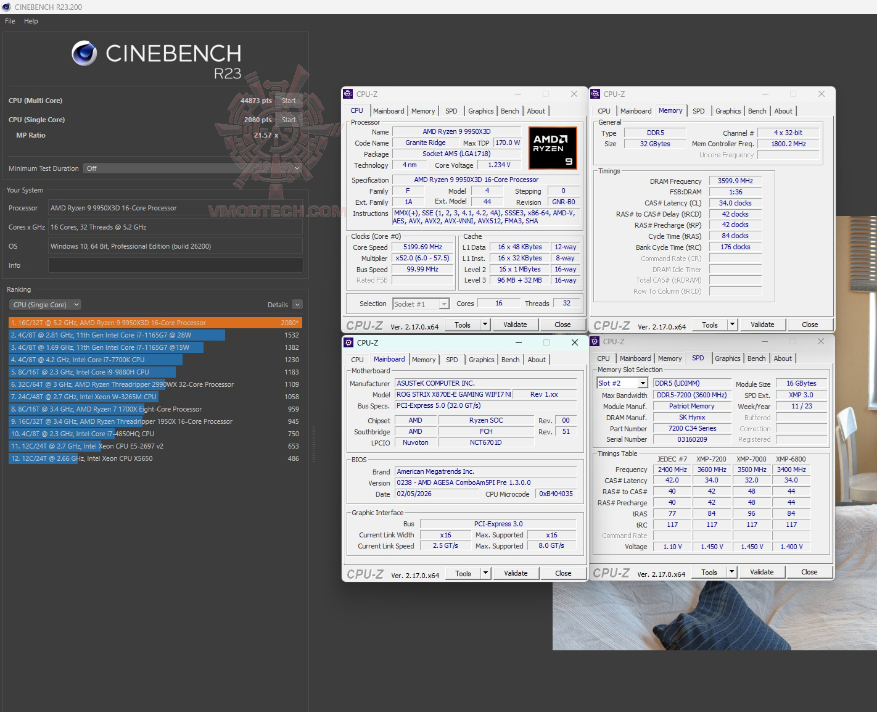Open Graphics tab in the CPU-Z Memory window
The width and height of the screenshot is (877, 712).
pos(728,111)
